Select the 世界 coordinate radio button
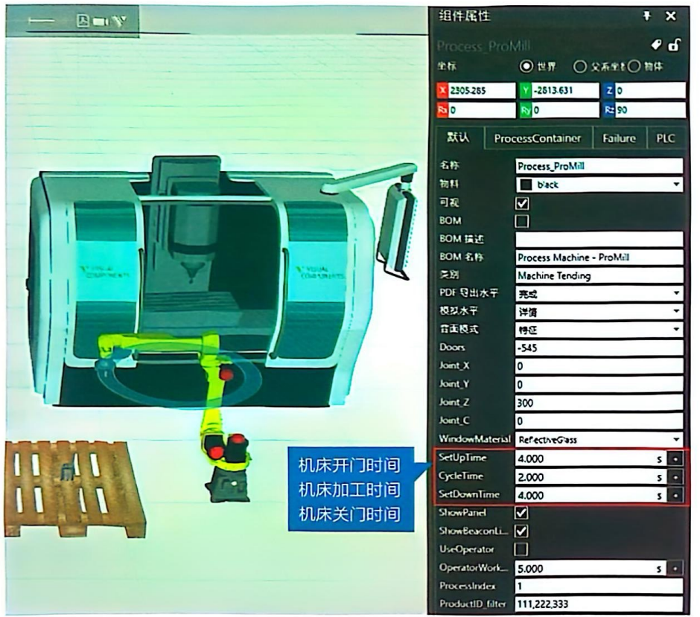 point(526,66)
